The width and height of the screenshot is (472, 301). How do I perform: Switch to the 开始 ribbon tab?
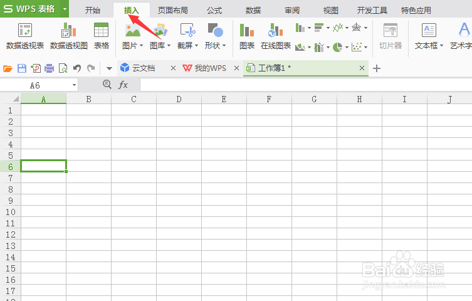[x=92, y=11]
